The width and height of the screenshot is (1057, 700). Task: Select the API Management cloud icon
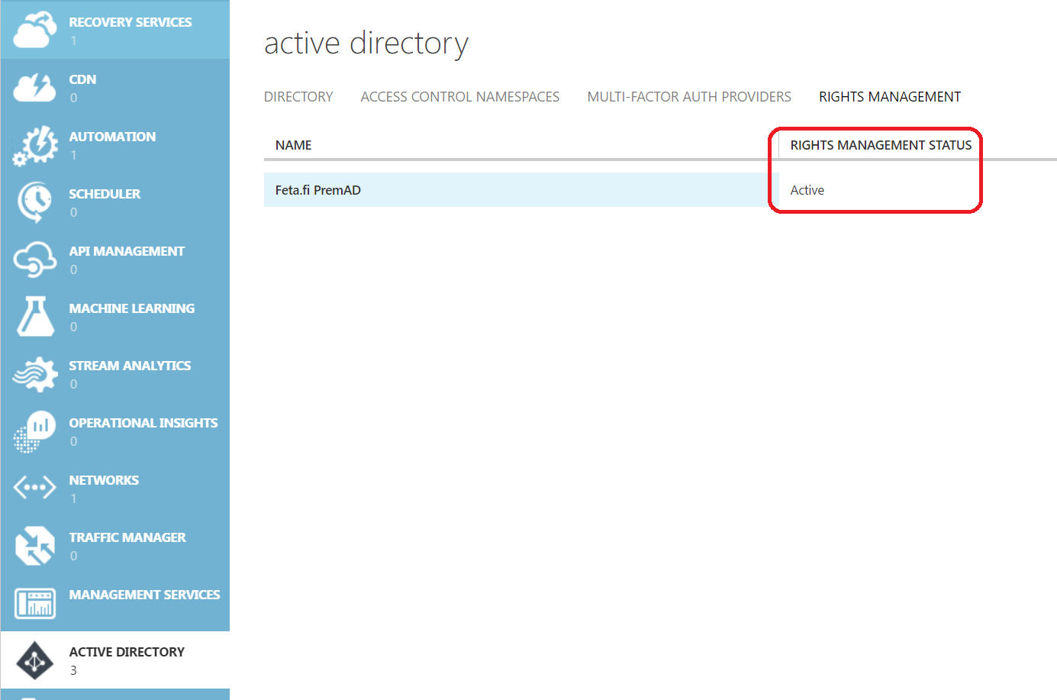[35, 260]
